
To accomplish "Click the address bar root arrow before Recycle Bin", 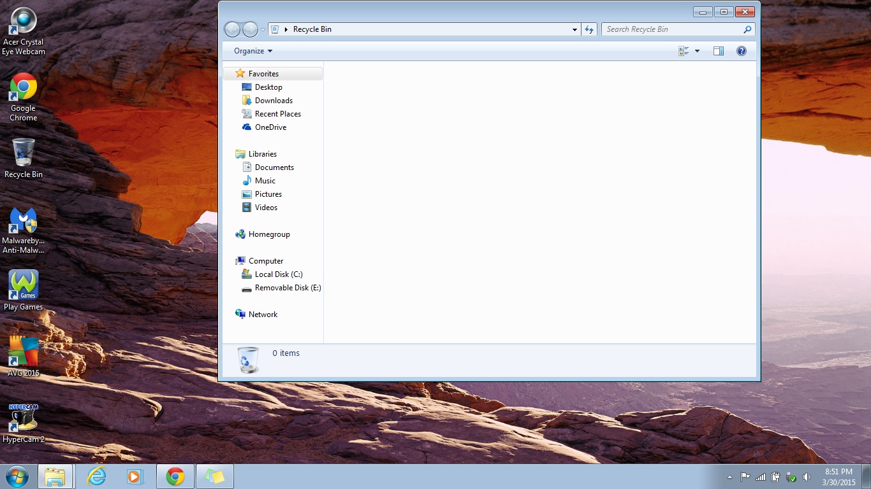I will [286, 29].
